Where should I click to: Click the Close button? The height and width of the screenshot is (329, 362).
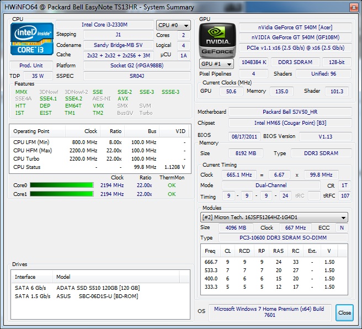click(x=344, y=312)
